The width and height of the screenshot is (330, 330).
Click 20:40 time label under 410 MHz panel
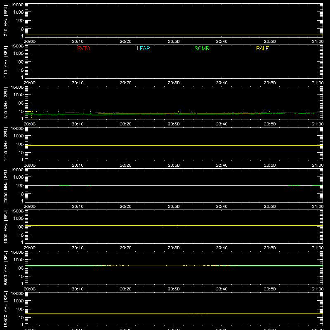tap(222, 83)
